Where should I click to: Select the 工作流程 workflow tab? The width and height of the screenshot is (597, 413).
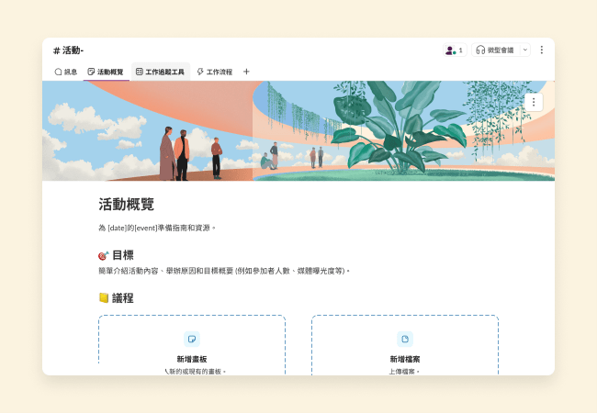point(214,72)
